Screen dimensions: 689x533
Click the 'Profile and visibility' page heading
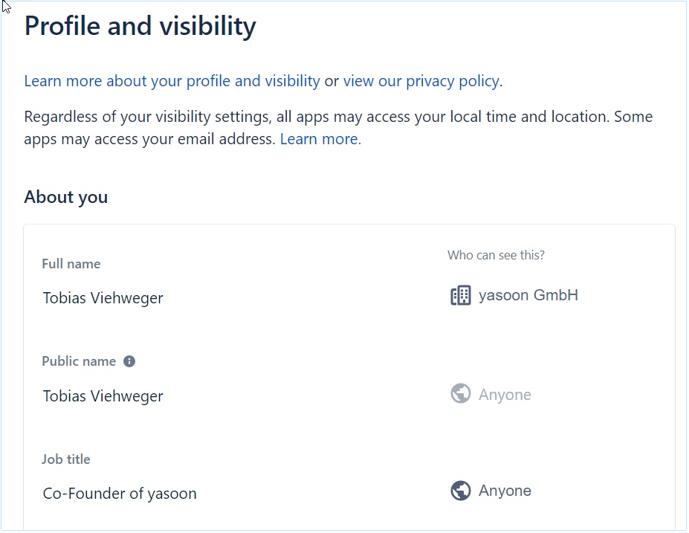(x=140, y=26)
